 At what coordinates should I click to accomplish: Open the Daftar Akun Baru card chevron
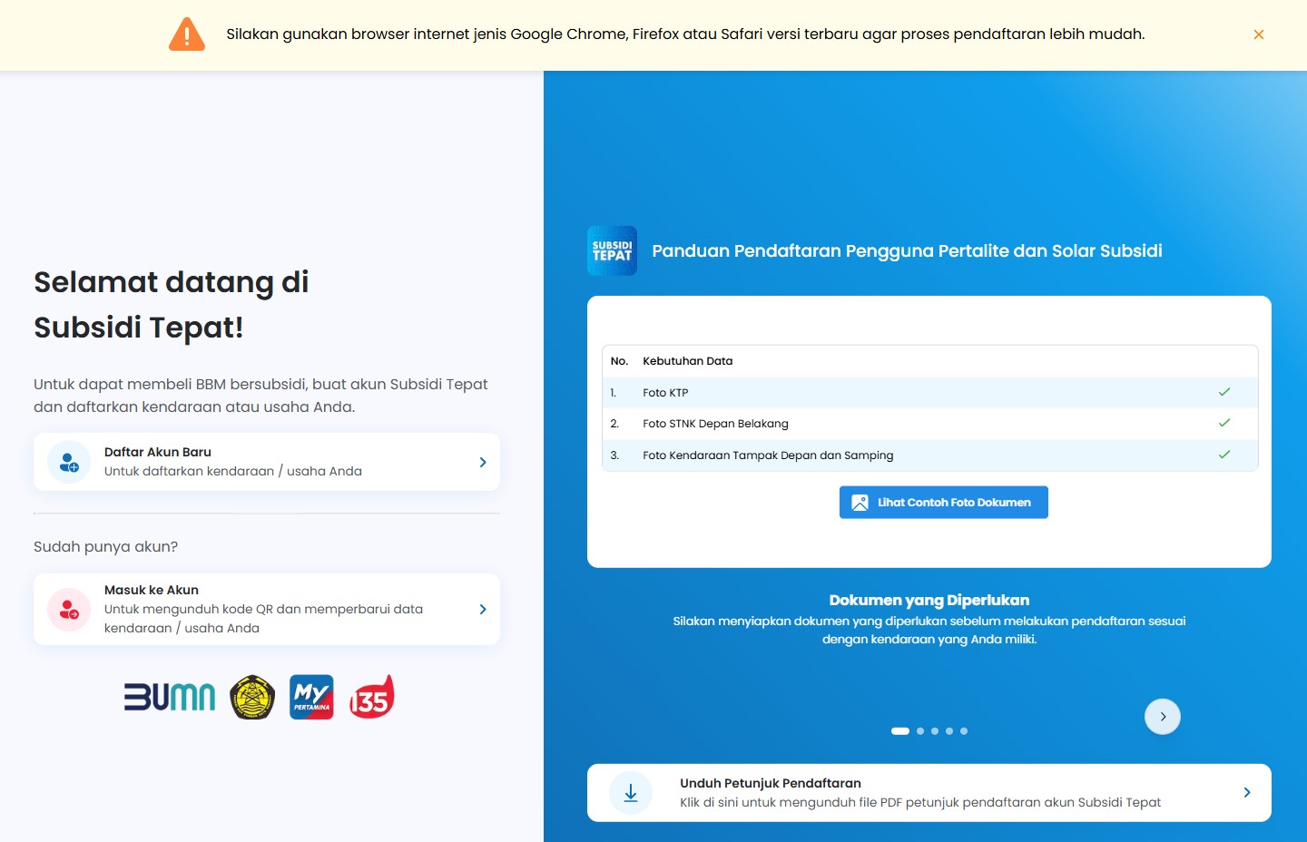tap(483, 462)
